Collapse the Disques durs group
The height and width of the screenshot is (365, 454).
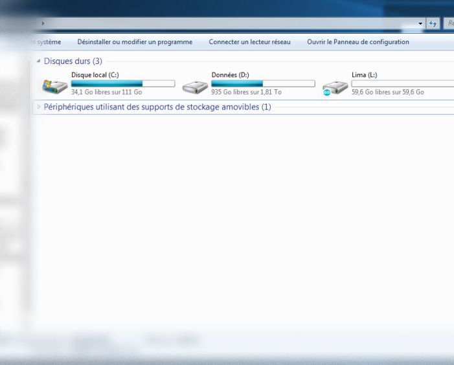pos(38,61)
